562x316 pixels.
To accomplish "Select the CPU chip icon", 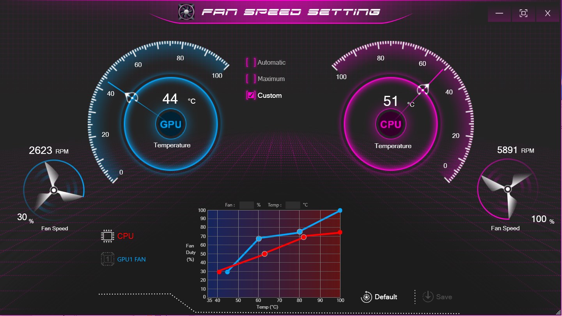I will pos(107,236).
